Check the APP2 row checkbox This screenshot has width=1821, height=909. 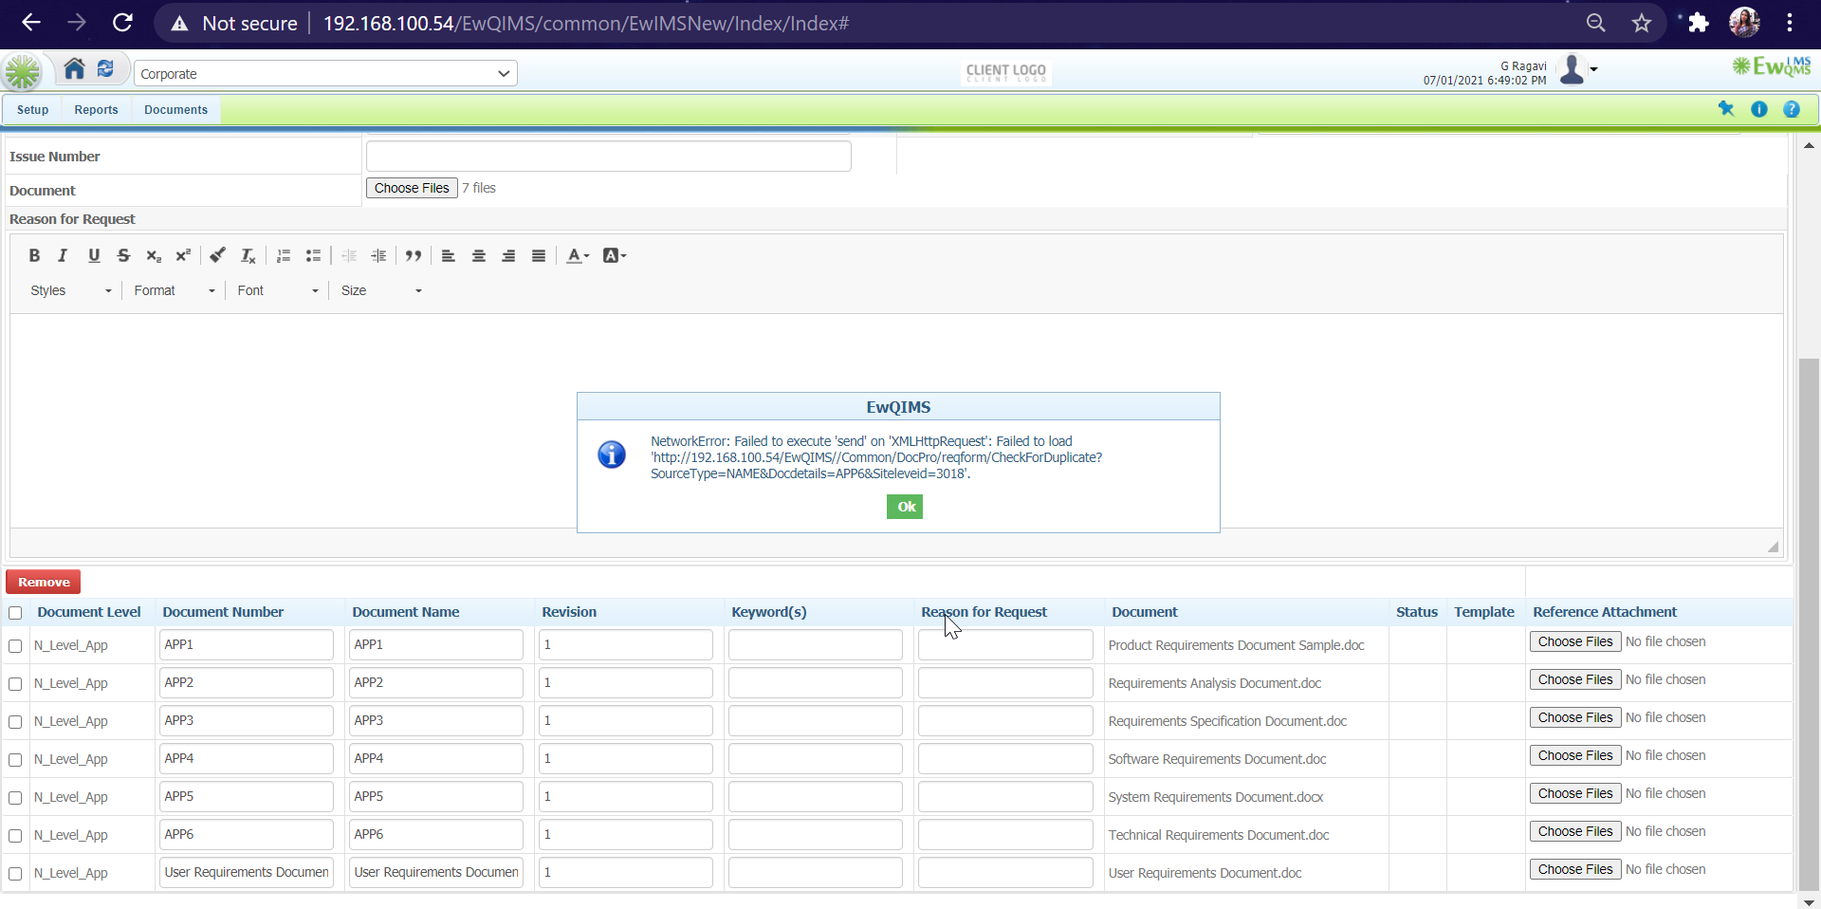tap(15, 684)
